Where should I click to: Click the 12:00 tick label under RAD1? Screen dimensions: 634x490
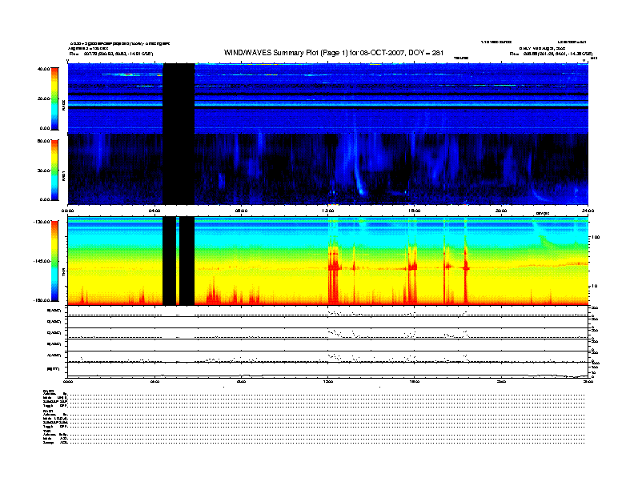327,211
